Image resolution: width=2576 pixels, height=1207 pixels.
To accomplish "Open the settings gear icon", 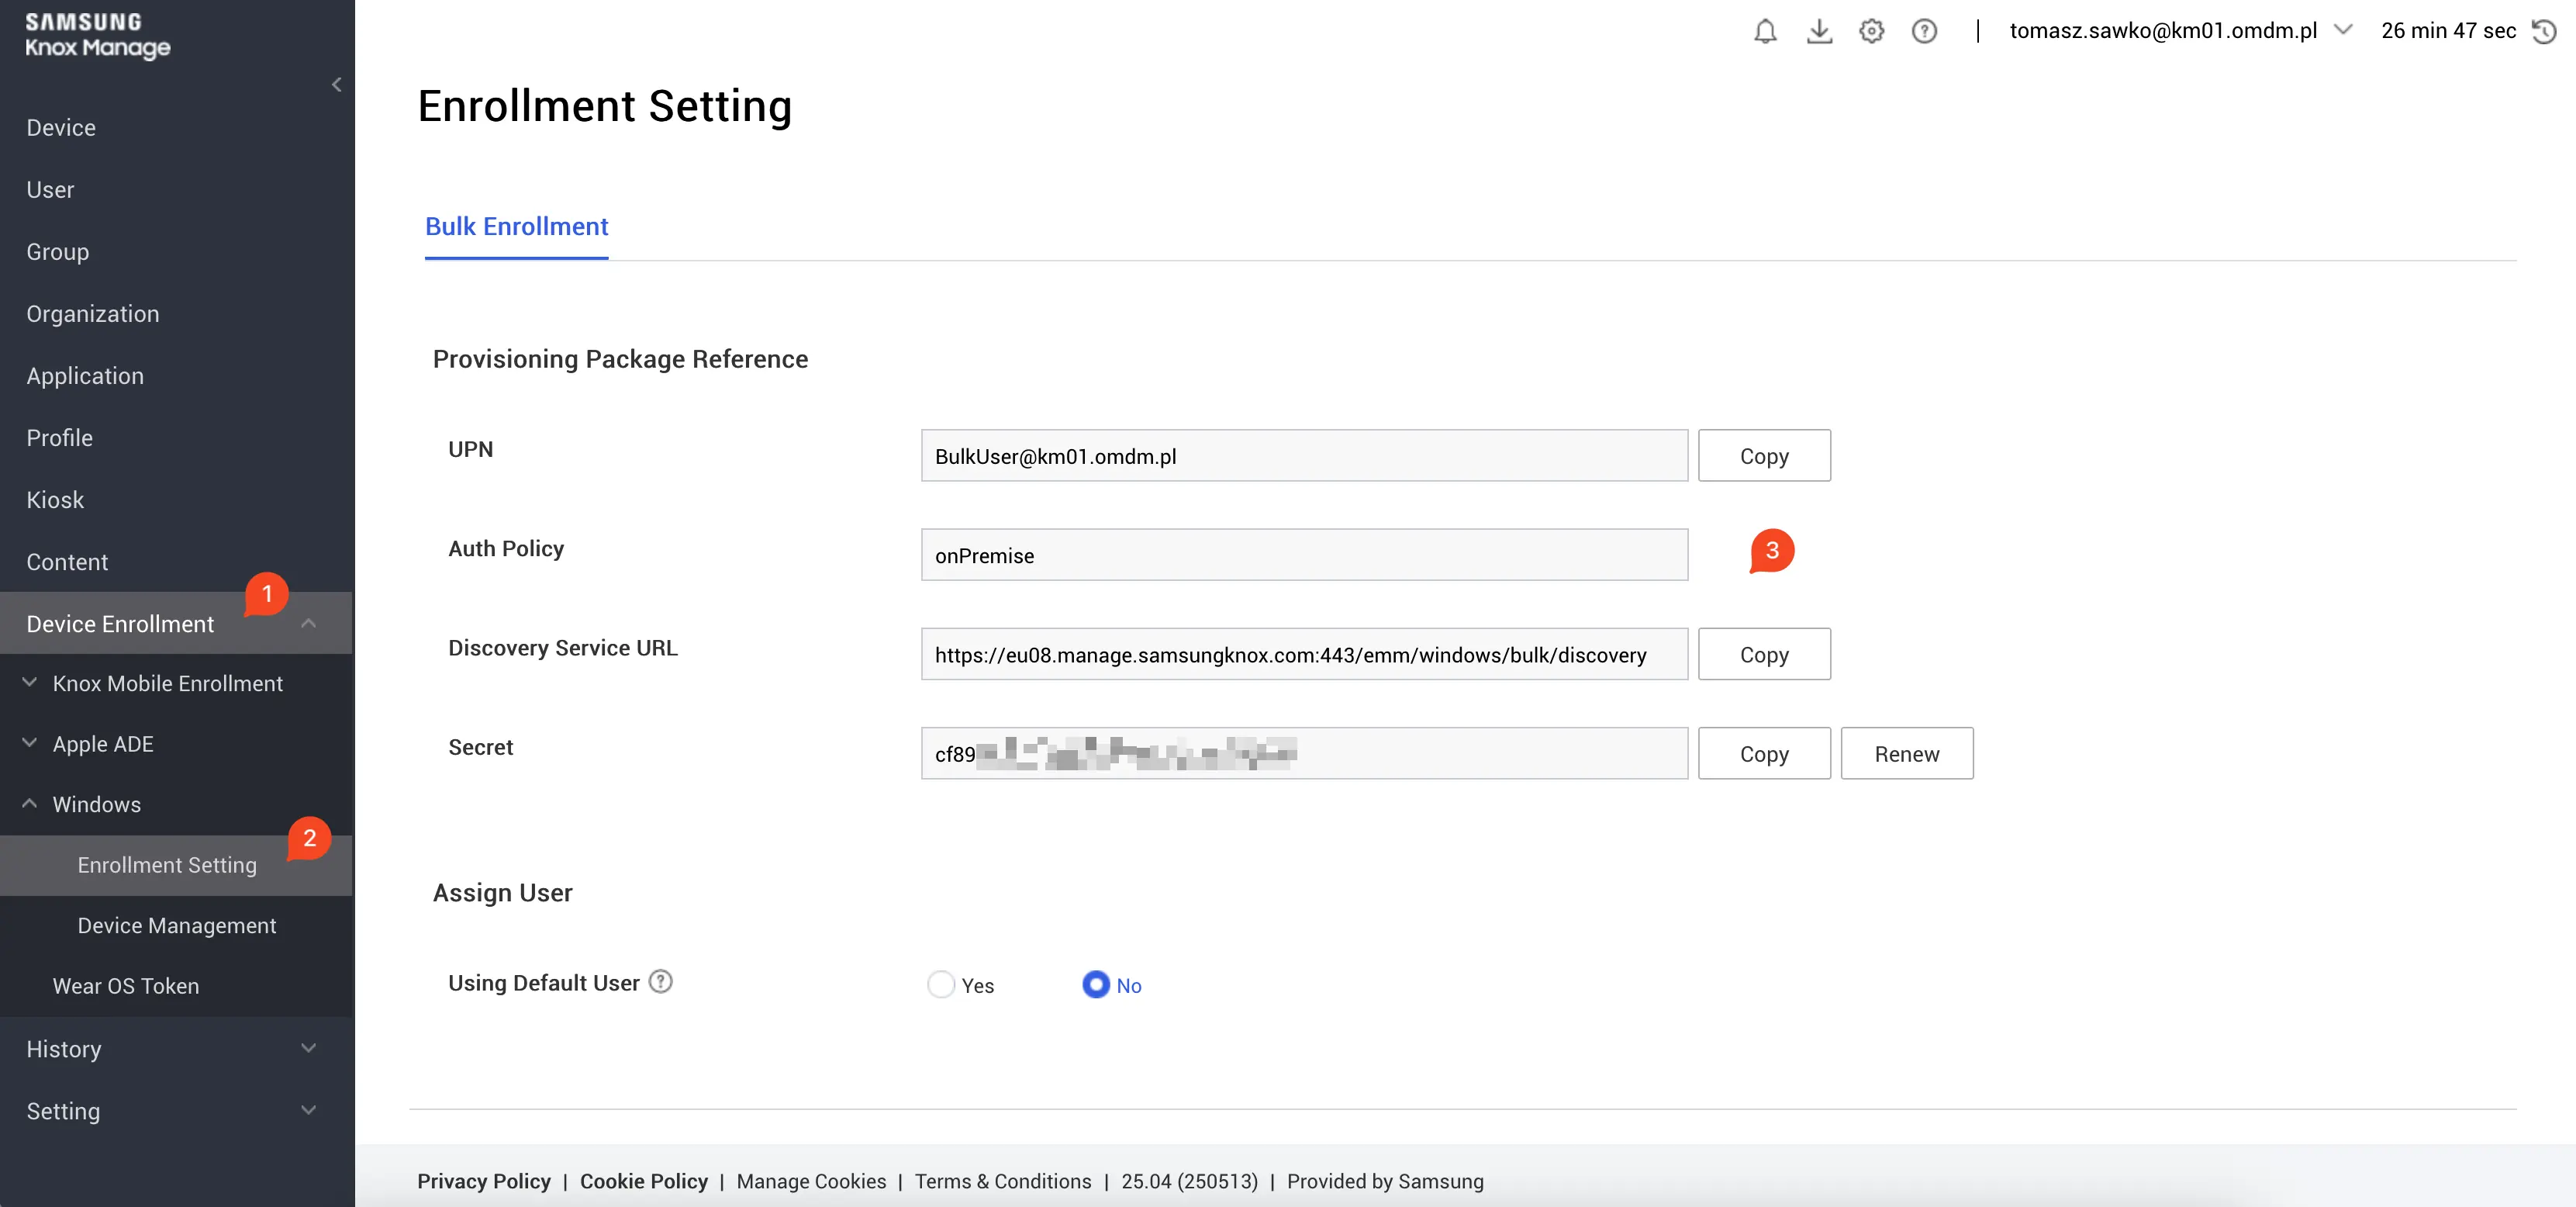I will (x=1871, y=31).
